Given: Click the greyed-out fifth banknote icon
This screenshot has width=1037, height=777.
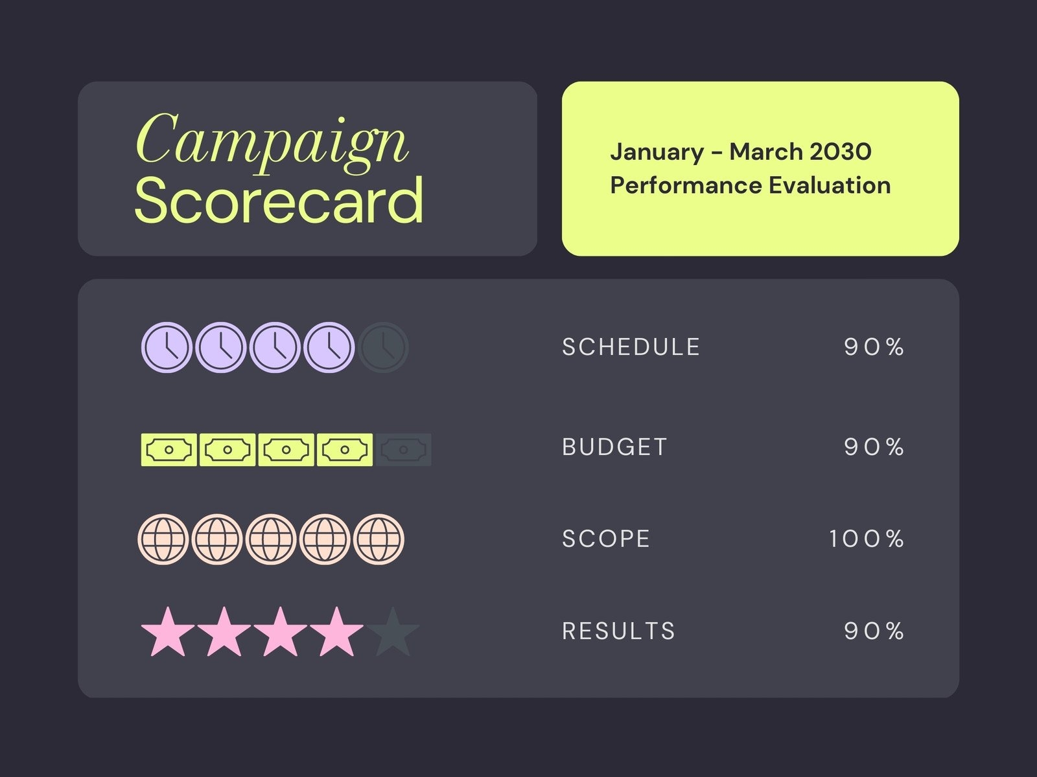Looking at the screenshot, I should 403,449.
